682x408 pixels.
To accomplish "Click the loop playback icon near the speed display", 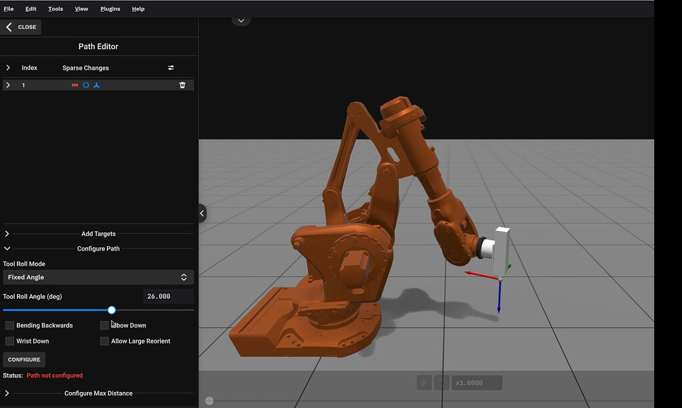I will point(442,382).
